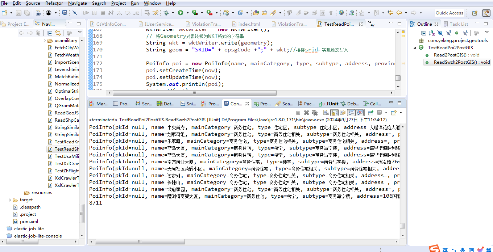Open the Run button dropdown arrow
The height and width of the screenshot is (252, 493).
pyautogui.click(x=187, y=13)
